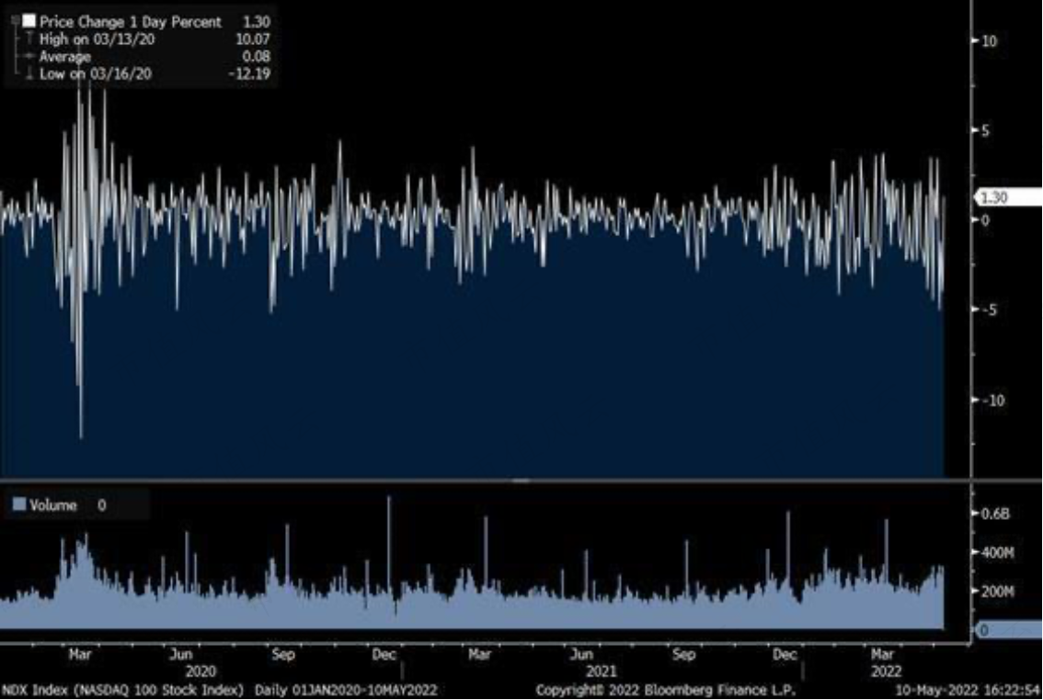This screenshot has width=1043, height=700.
Task: Click the 10.07 high value in legend
Action: pyautogui.click(x=253, y=40)
